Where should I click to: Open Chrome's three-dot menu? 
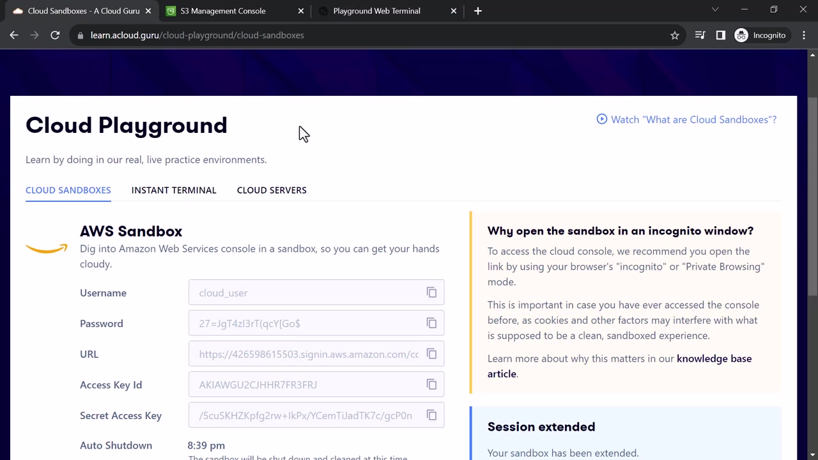[x=804, y=35]
